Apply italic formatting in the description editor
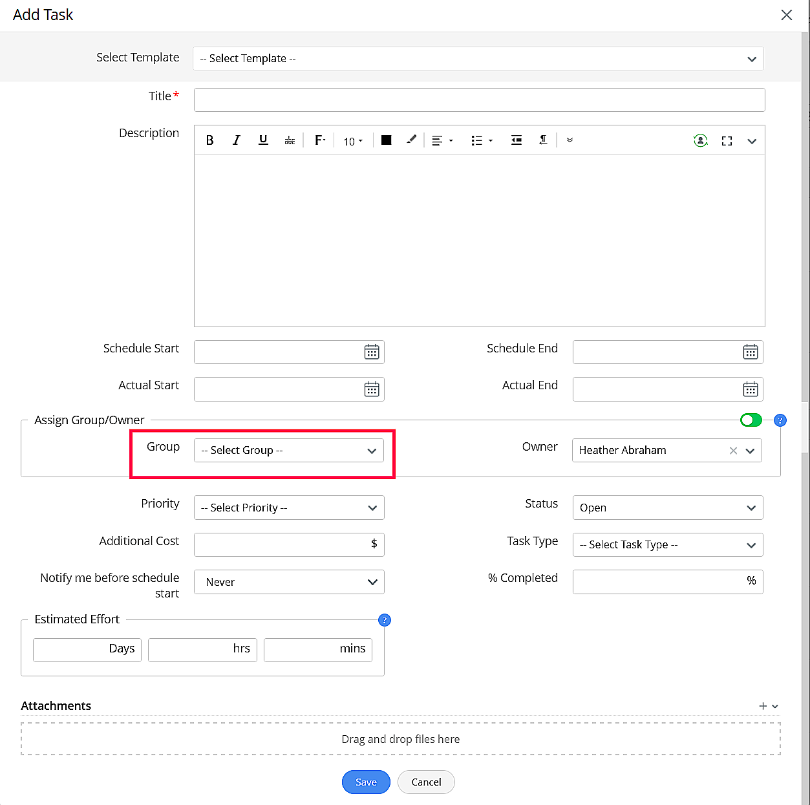 point(236,140)
